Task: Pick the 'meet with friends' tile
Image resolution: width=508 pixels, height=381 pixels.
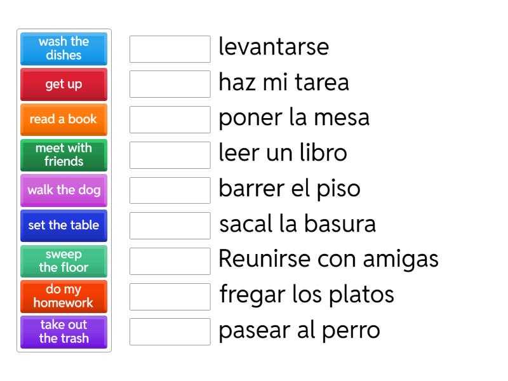Action: pos(63,155)
